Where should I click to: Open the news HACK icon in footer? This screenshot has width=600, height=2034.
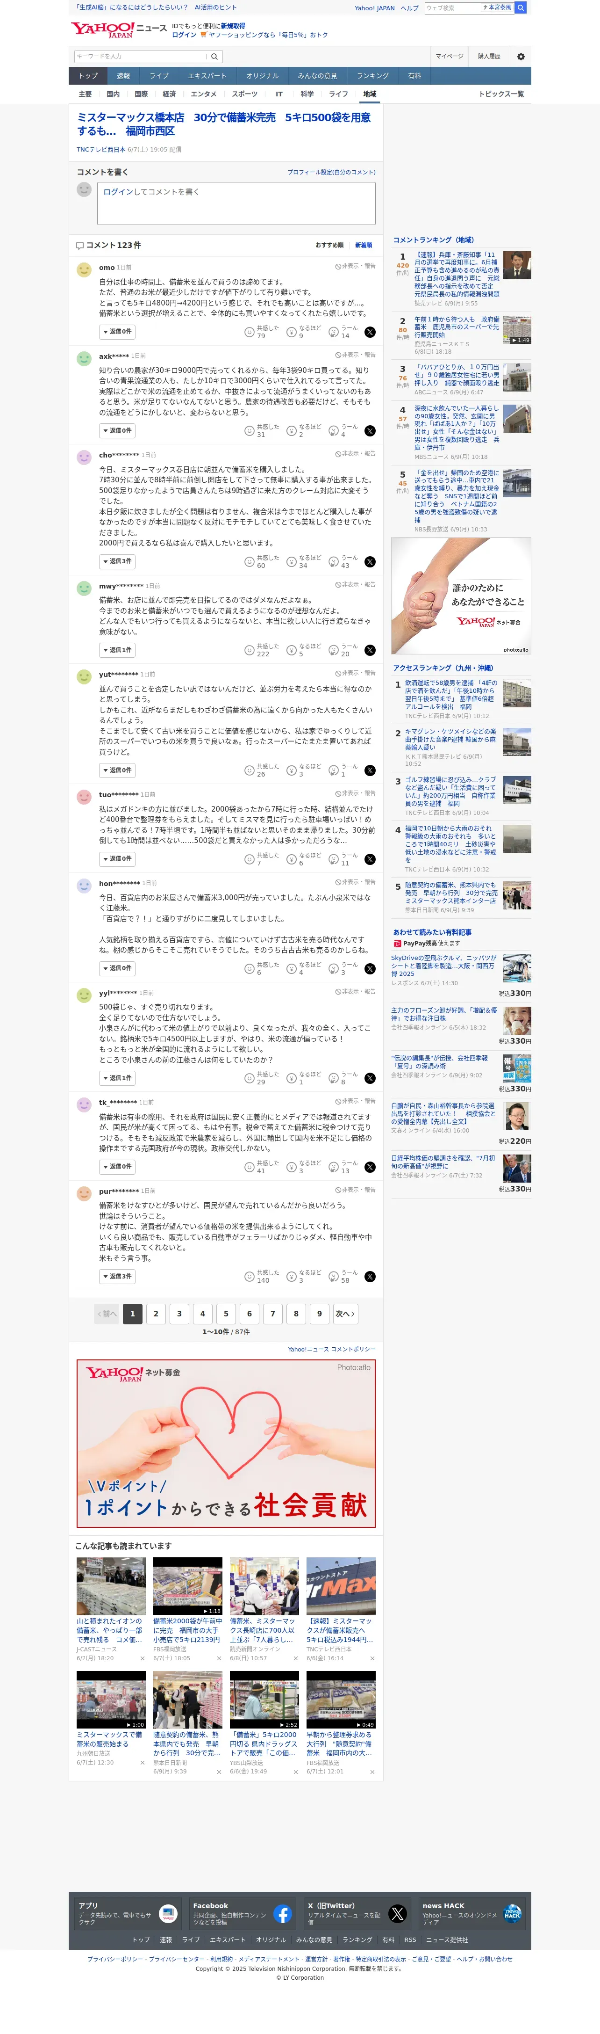coord(513,1913)
